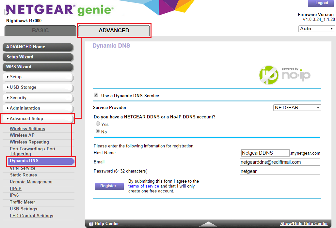The height and width of the screenshot is (228, 336).
Task: Click the Nighthawk R7000 model text
Action: pyautogui.click(x=24, y=21)
